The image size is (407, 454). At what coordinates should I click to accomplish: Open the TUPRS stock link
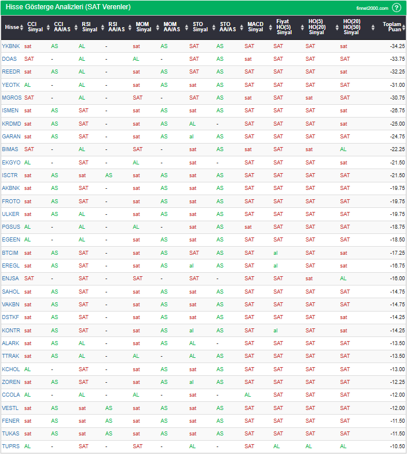click(x=10, y=446)
